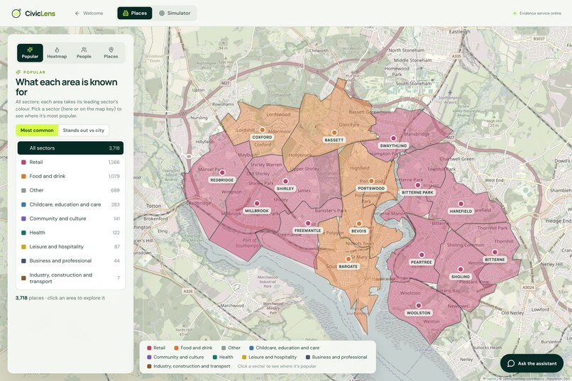Click the COXFORD area label
The width and height of the screenshot is (572, 381).
point(262,138)
